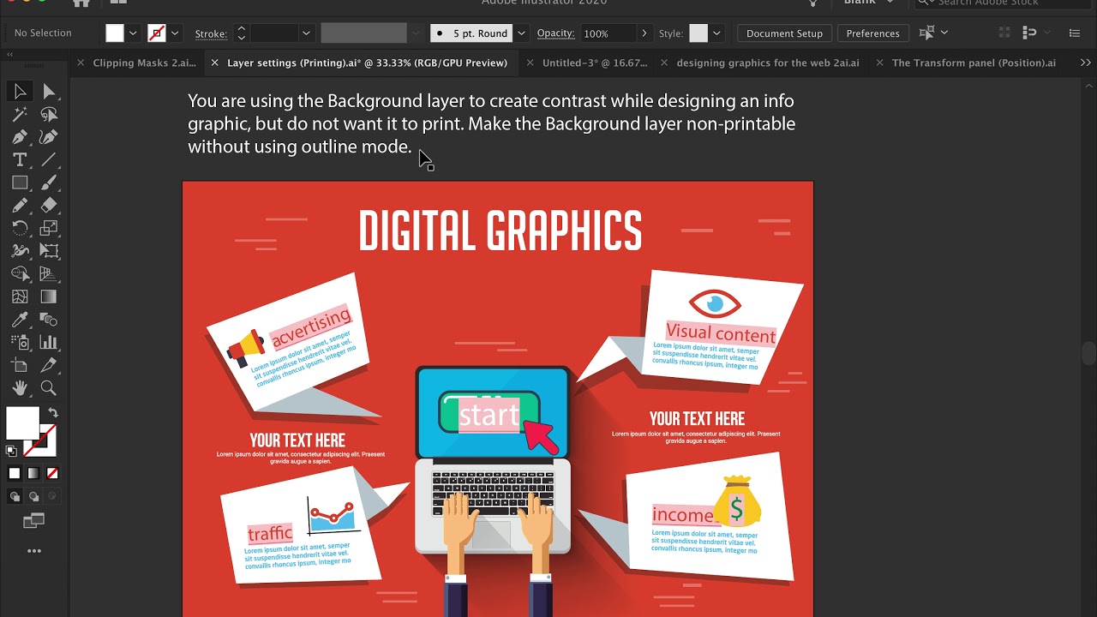Select the Symbol Sprayer tool
The height and width of the screenshot is (617, 1097).
20,343
